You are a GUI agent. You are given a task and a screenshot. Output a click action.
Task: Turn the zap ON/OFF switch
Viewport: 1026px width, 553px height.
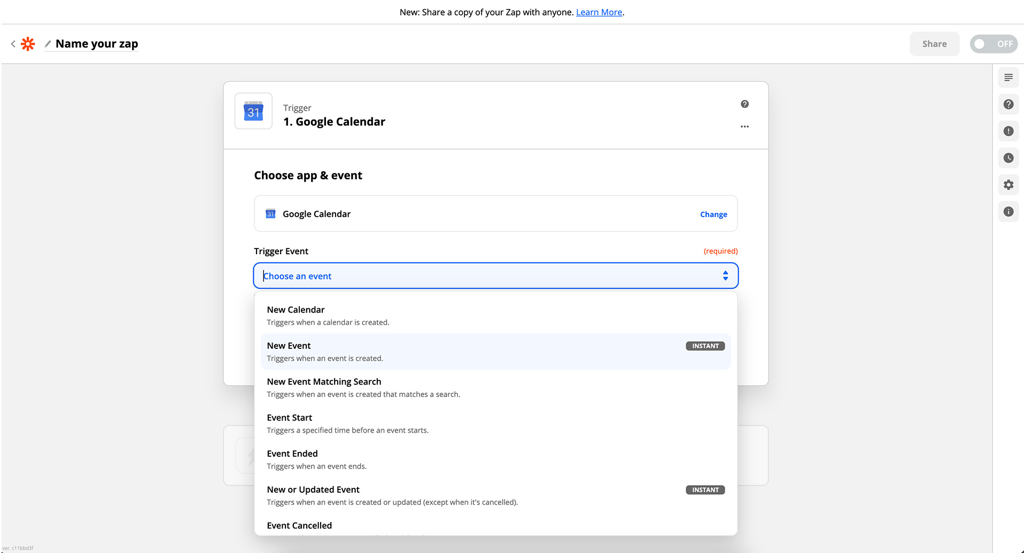pos(993,44)
